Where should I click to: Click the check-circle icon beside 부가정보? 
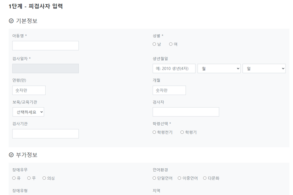(11, 155)
